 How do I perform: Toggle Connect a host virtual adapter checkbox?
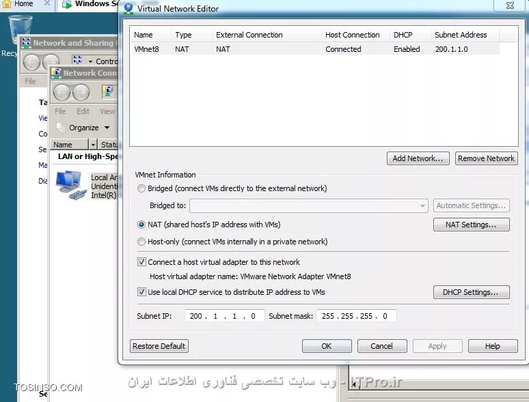141,262
